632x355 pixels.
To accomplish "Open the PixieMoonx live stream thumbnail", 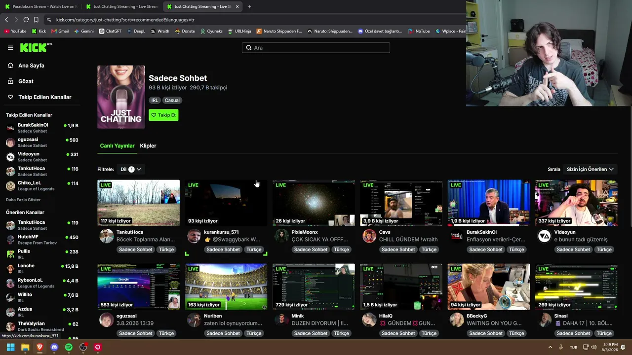I will 314,203.
